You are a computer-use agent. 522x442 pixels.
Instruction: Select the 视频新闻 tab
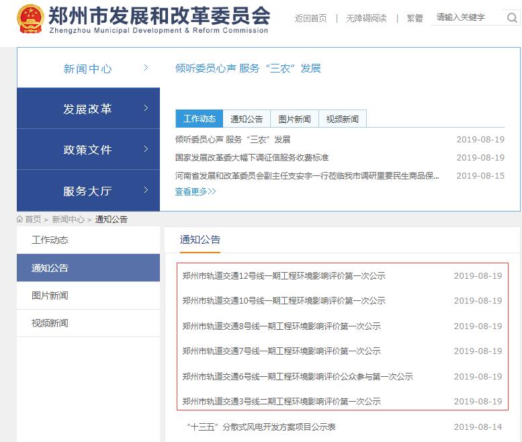(343, 119)
